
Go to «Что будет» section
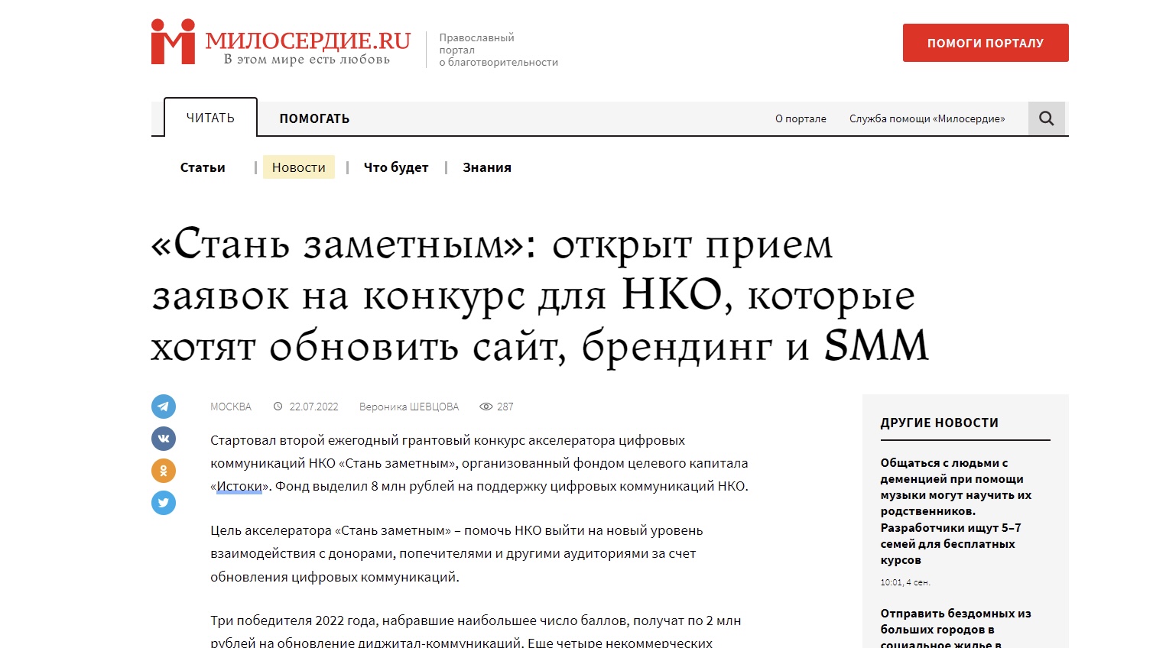point(395,167)
